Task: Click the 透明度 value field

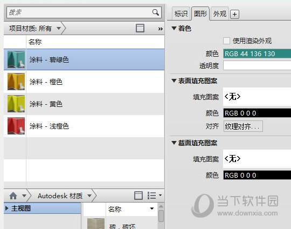Action: click(257, 66)
